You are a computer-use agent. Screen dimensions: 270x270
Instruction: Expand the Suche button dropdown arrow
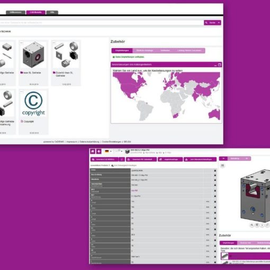(x=219, y=23)
